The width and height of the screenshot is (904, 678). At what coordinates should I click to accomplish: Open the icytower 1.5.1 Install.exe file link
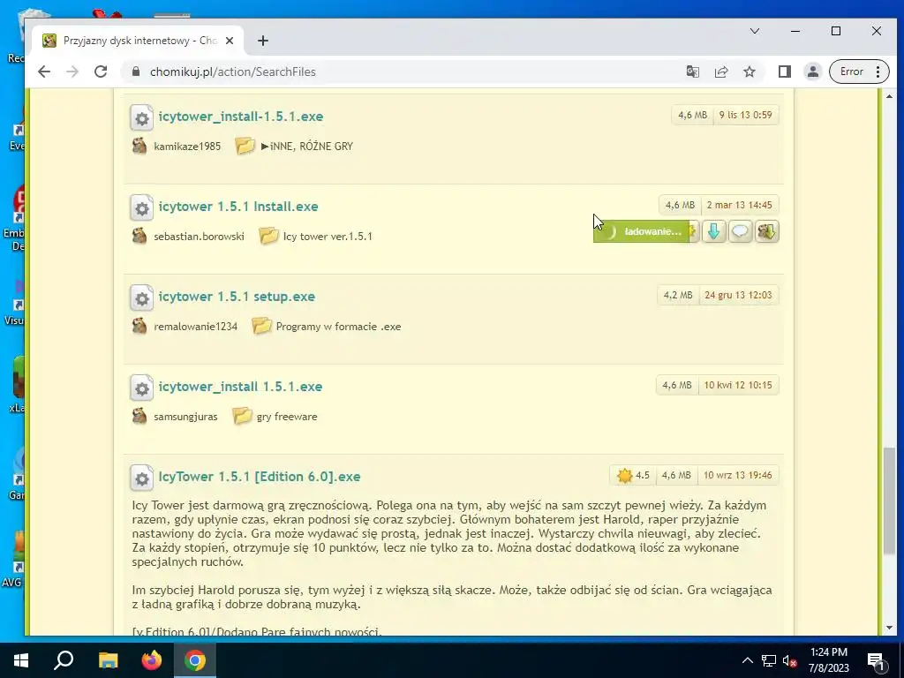[238, 207]
